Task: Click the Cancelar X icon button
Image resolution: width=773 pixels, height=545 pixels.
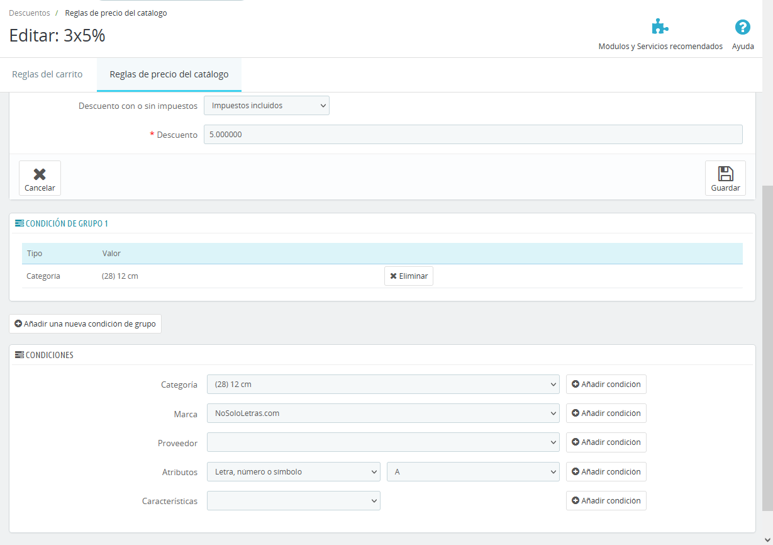Action: point(40,178)
